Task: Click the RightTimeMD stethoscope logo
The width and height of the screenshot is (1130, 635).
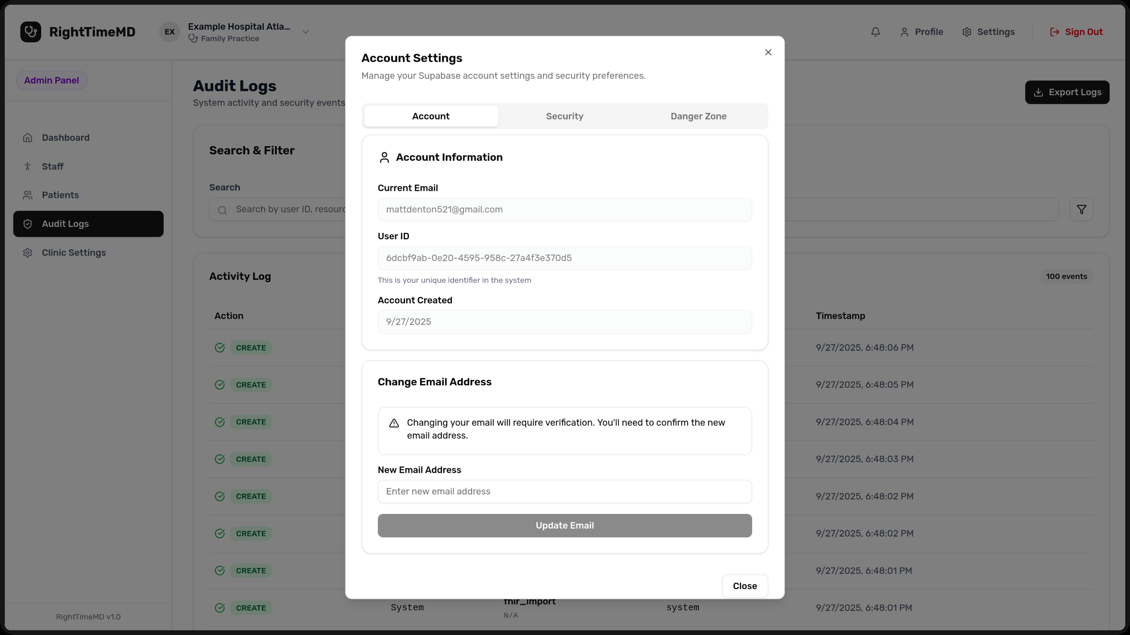Action: click(x=31, y=32)
